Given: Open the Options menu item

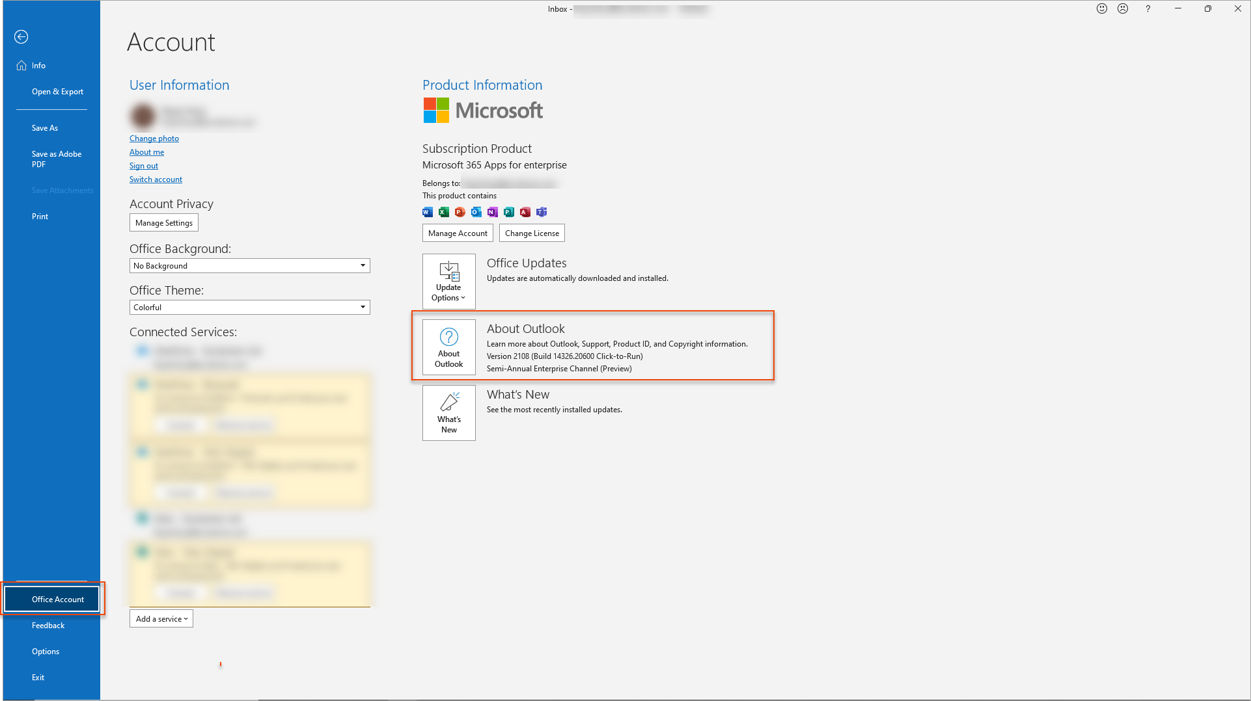Looking at the screenshot, I should [x=46, y=652].
